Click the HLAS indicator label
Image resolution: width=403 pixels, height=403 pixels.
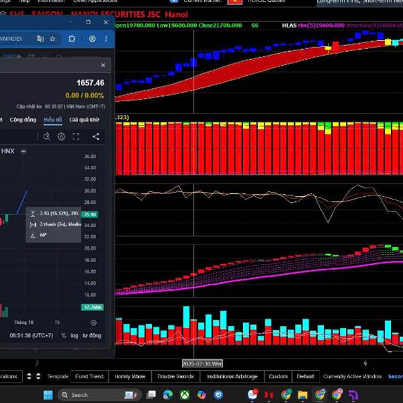point(289,26)
